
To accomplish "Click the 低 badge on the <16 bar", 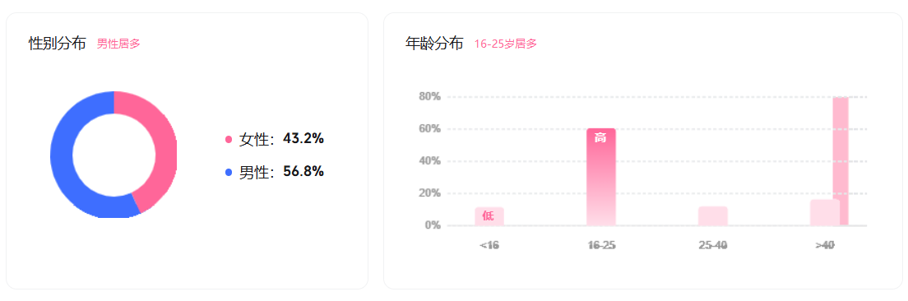I will coord(488,216).
